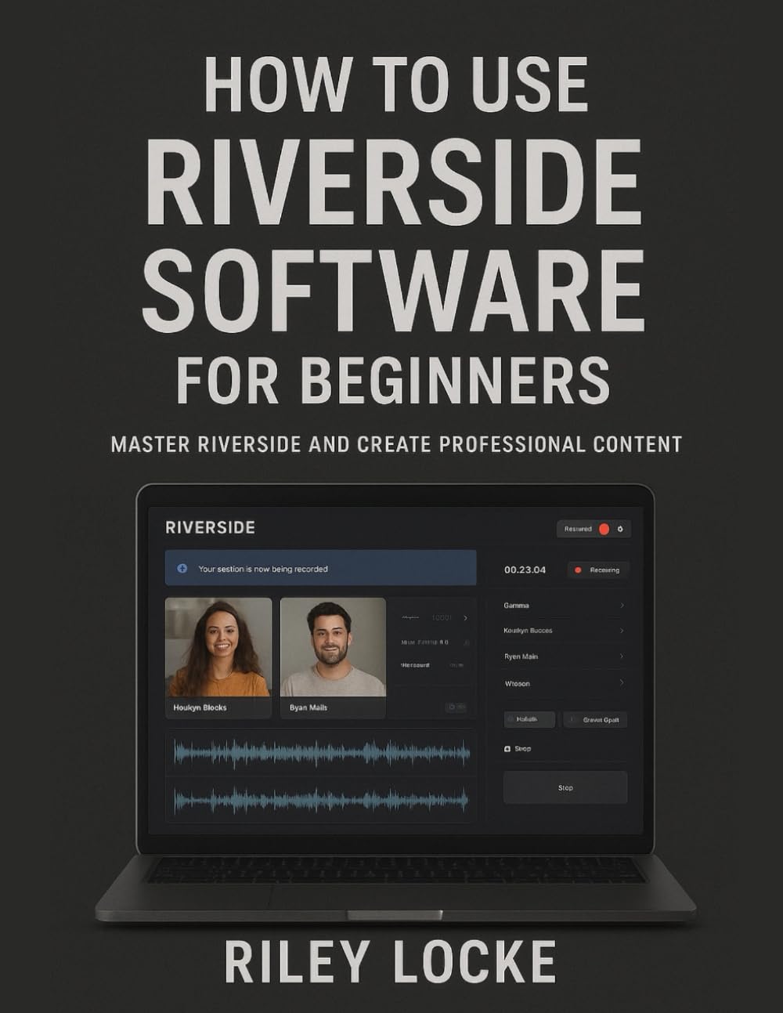
Task: Click the Houkyn Blocks name label
Action: coord(200,707)
